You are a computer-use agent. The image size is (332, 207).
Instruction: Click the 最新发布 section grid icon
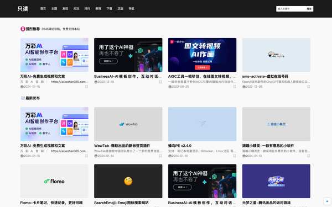coord(23,98)
